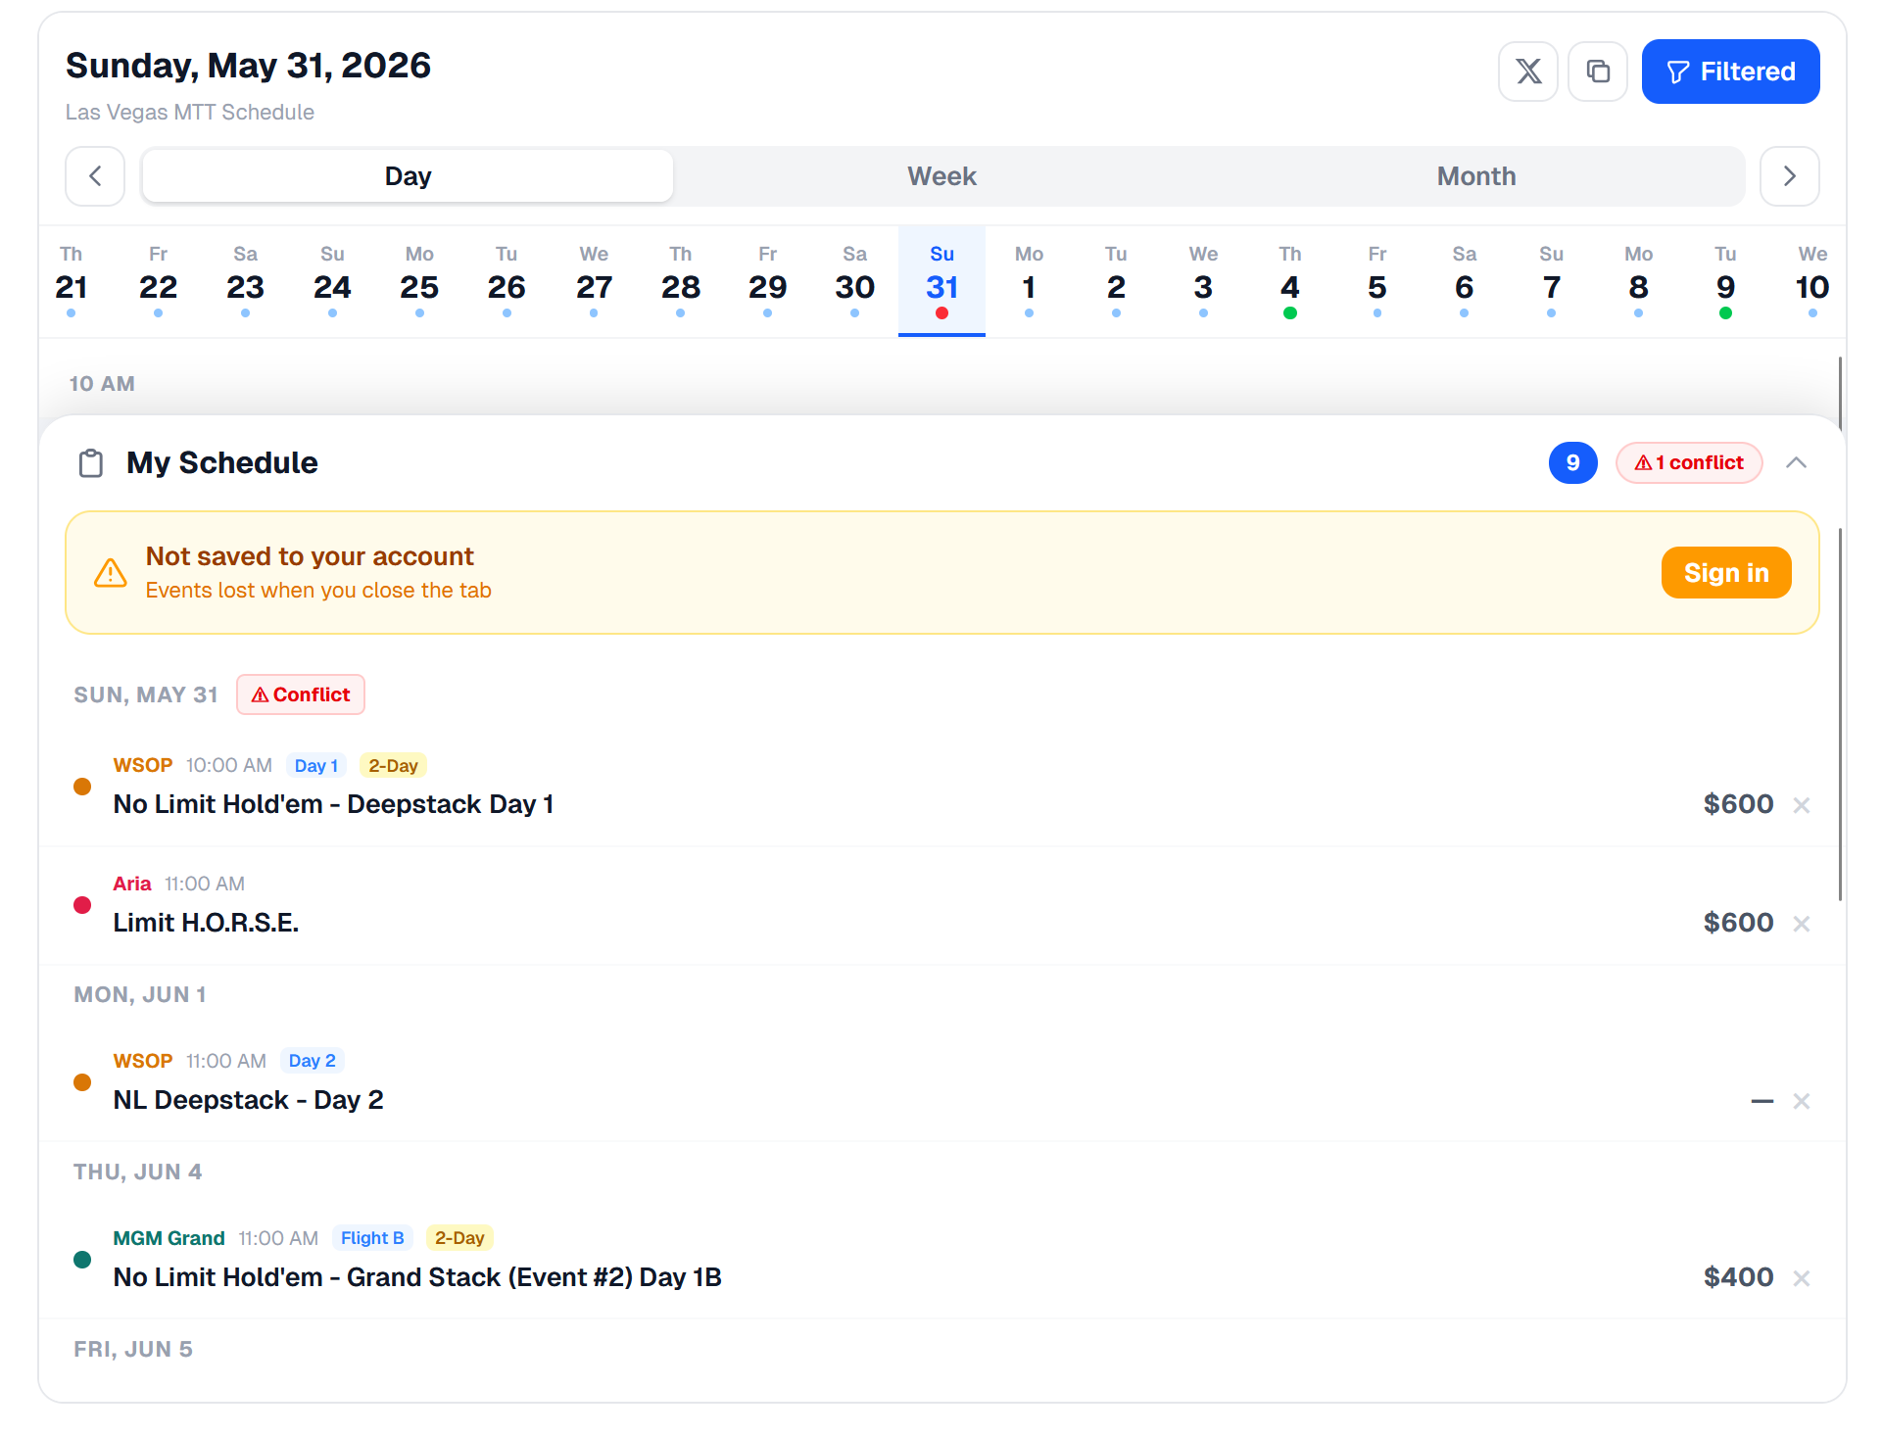Select Thursday June 4 in the date strip

coord(1289,284)
